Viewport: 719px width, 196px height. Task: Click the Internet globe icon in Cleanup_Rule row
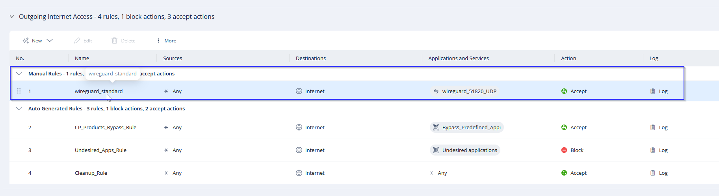click(x=299, y=173)
